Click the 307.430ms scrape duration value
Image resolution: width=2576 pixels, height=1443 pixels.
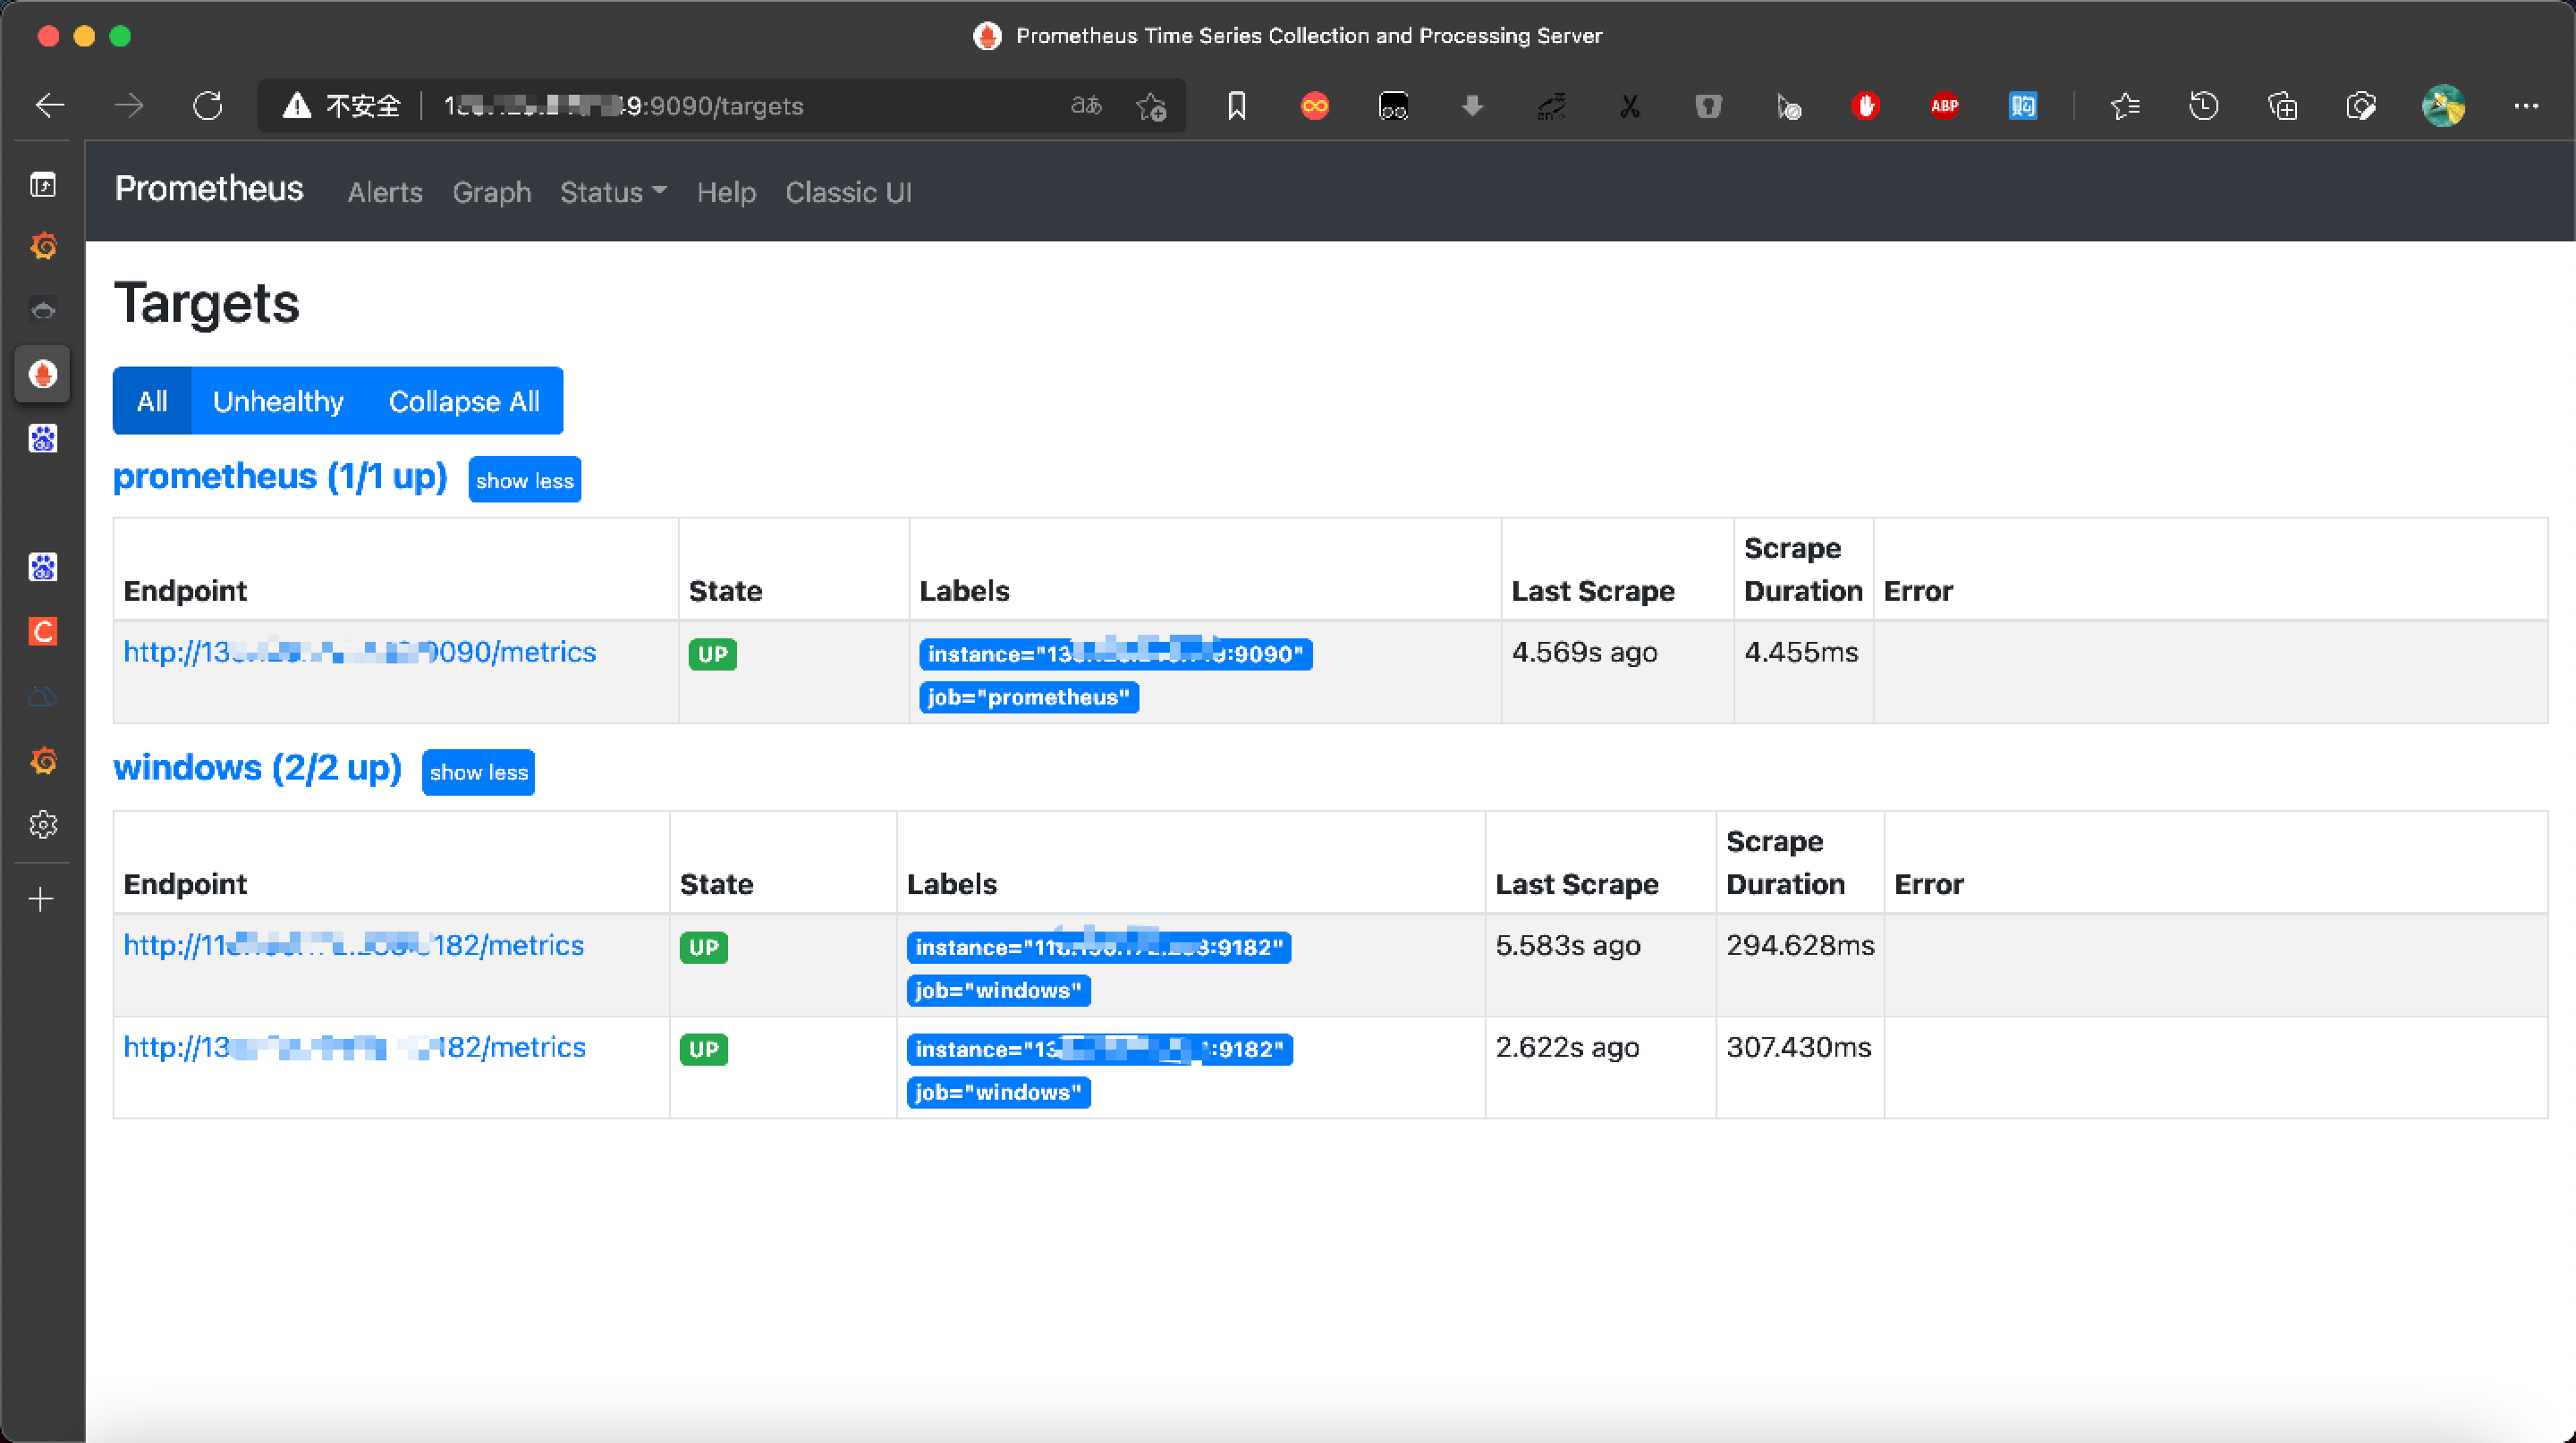click(x=1799, y=1047)
